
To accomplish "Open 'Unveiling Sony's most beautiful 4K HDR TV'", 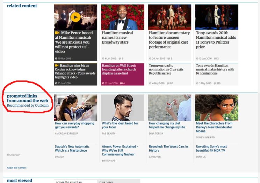I will pyautogui.click(x=211, y=148).
